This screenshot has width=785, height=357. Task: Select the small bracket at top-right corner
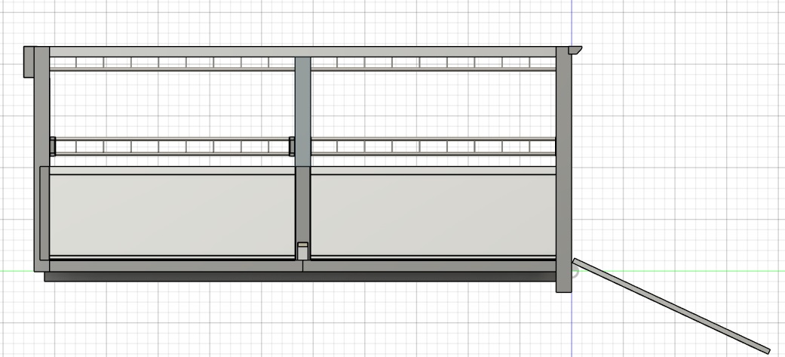coord(575,50)
